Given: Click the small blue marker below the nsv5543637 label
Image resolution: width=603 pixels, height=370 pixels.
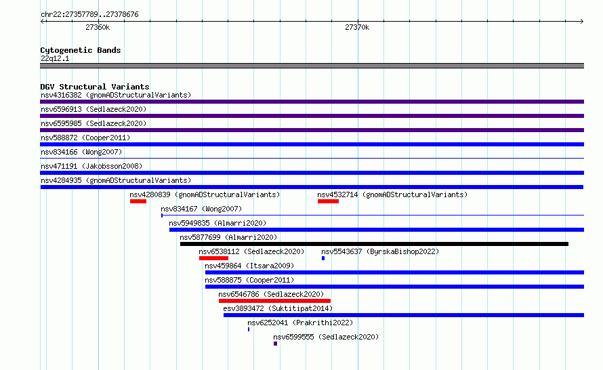Looking at the screenshot, I should pos(323,258).
